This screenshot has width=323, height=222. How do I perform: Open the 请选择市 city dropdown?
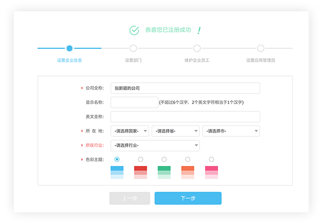click(231, 131)
